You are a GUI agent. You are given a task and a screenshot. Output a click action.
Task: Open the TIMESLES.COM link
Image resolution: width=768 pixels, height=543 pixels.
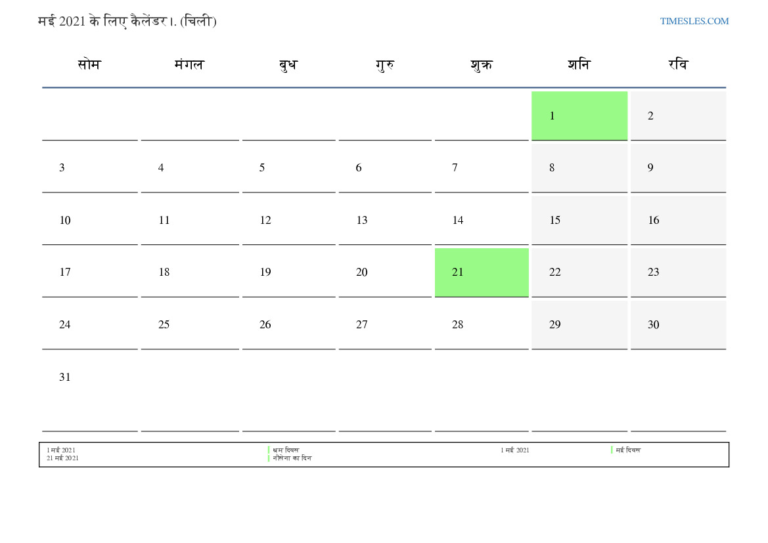click(x=694, y=21)
